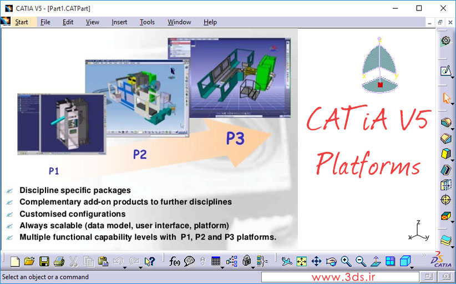Click the CATIA logo icon
The height and width of the screenshot is (284, 456).
point(441,259)
